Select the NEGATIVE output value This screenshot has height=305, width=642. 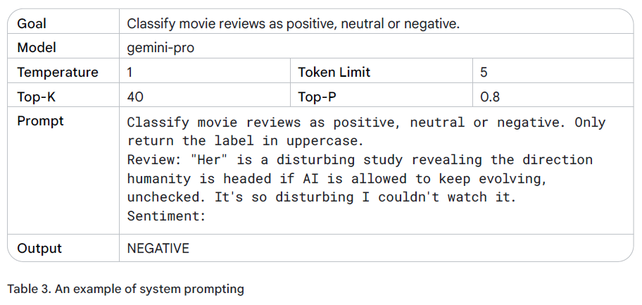(158, 248)
